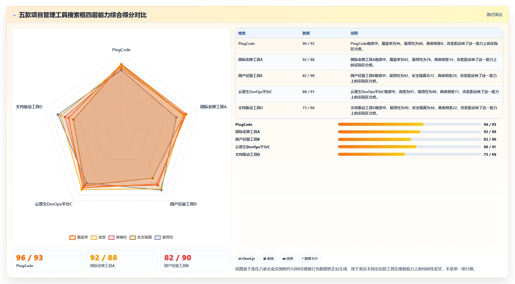Viewport: 515px width, 284px height.
Task: Click the 国际老牌工具A progress bar
Action: (409, 132)
